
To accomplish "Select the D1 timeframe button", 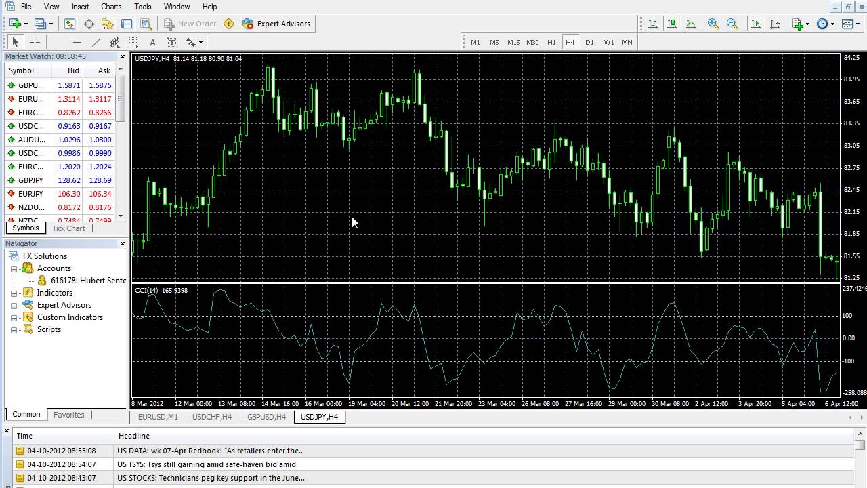I will 589,42.
